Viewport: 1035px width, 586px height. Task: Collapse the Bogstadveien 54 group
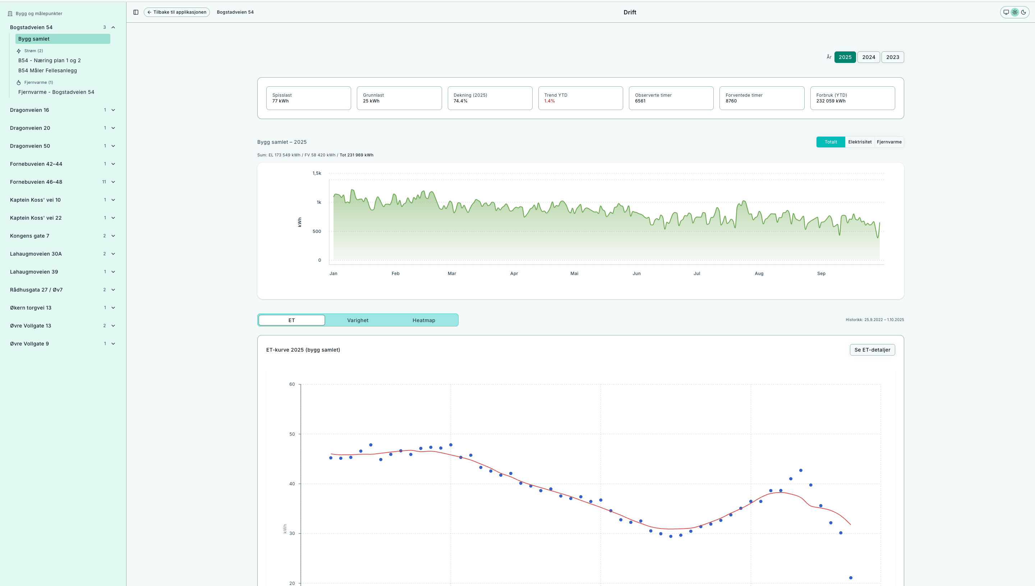pyautogui.click(x=113, y=27)
